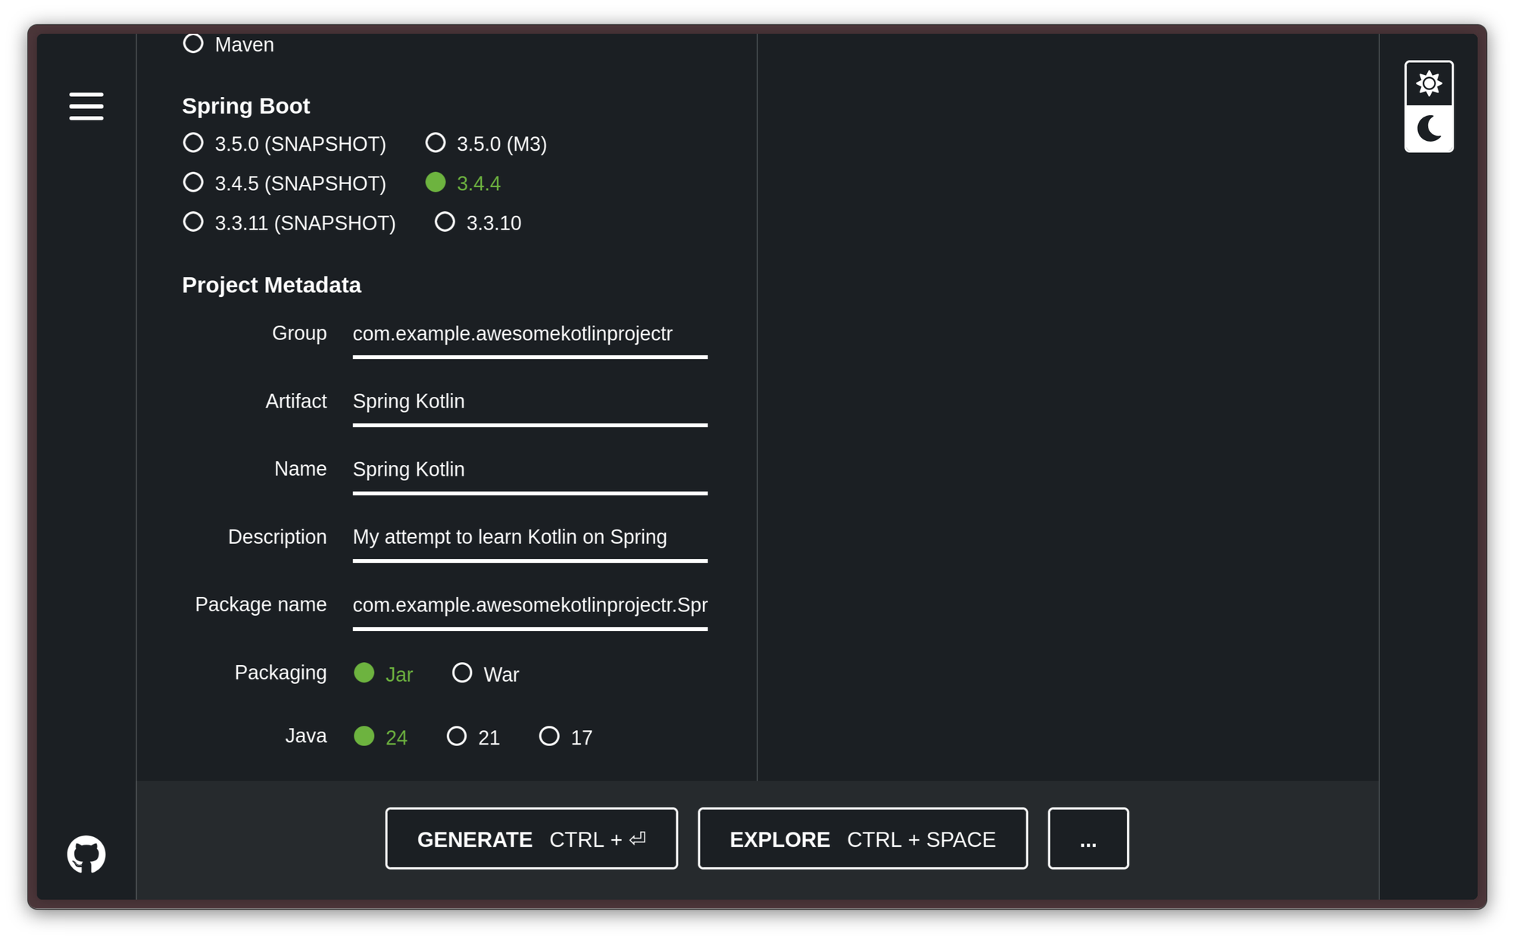Click the EXPLORE button
This screenshot has width=1515, height=940.
point(863,839)
